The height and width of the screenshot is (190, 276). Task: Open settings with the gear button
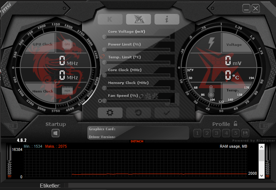tap(110, 113)
